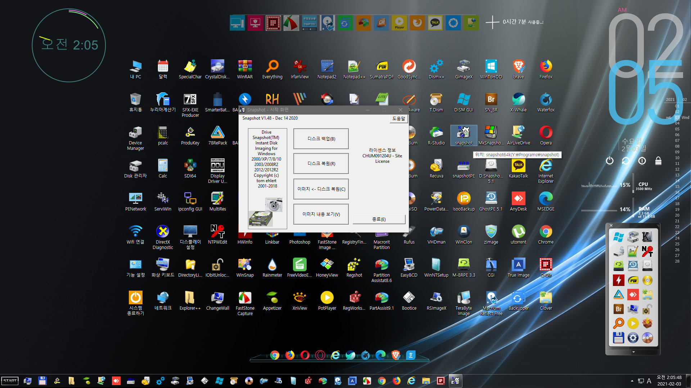Open Bootice desktop icon

click(x=409, y=301)
